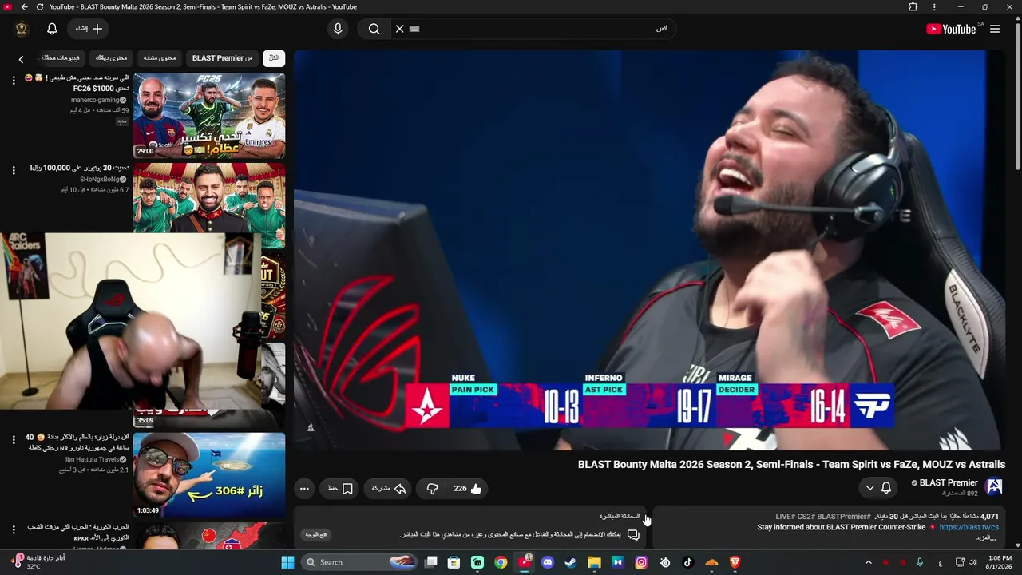The image size is (1022, 575).
Task: Go to YouTube home via logo
Action: pyautogui.click(x=951, y=29)
